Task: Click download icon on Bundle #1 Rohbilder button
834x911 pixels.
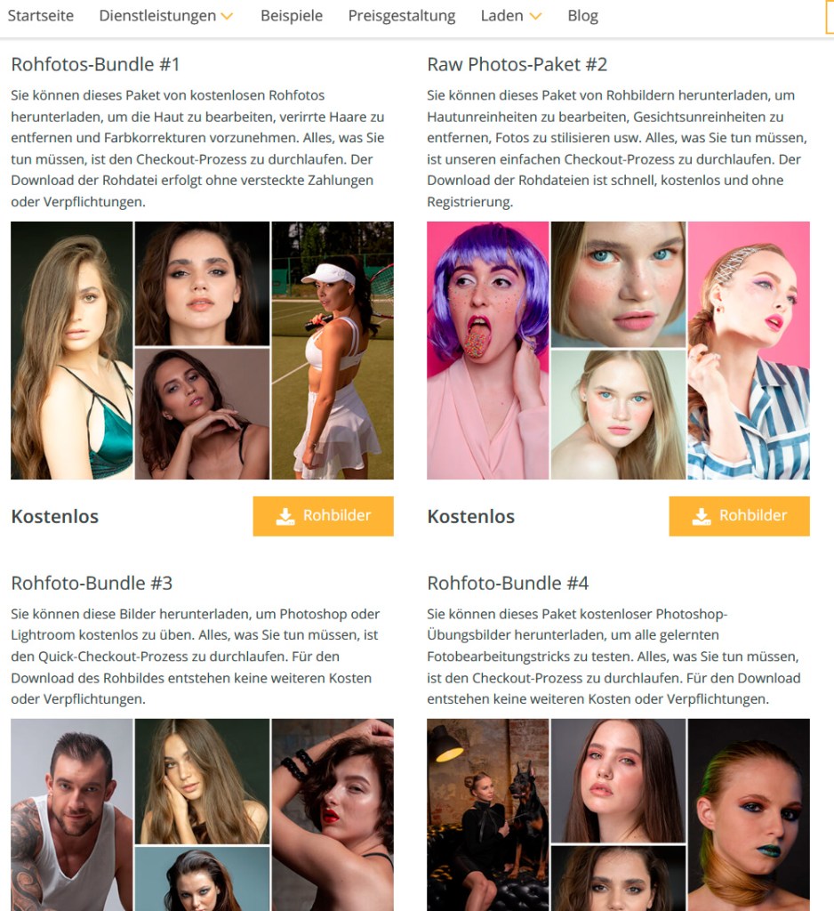Action: coord(285,516)
